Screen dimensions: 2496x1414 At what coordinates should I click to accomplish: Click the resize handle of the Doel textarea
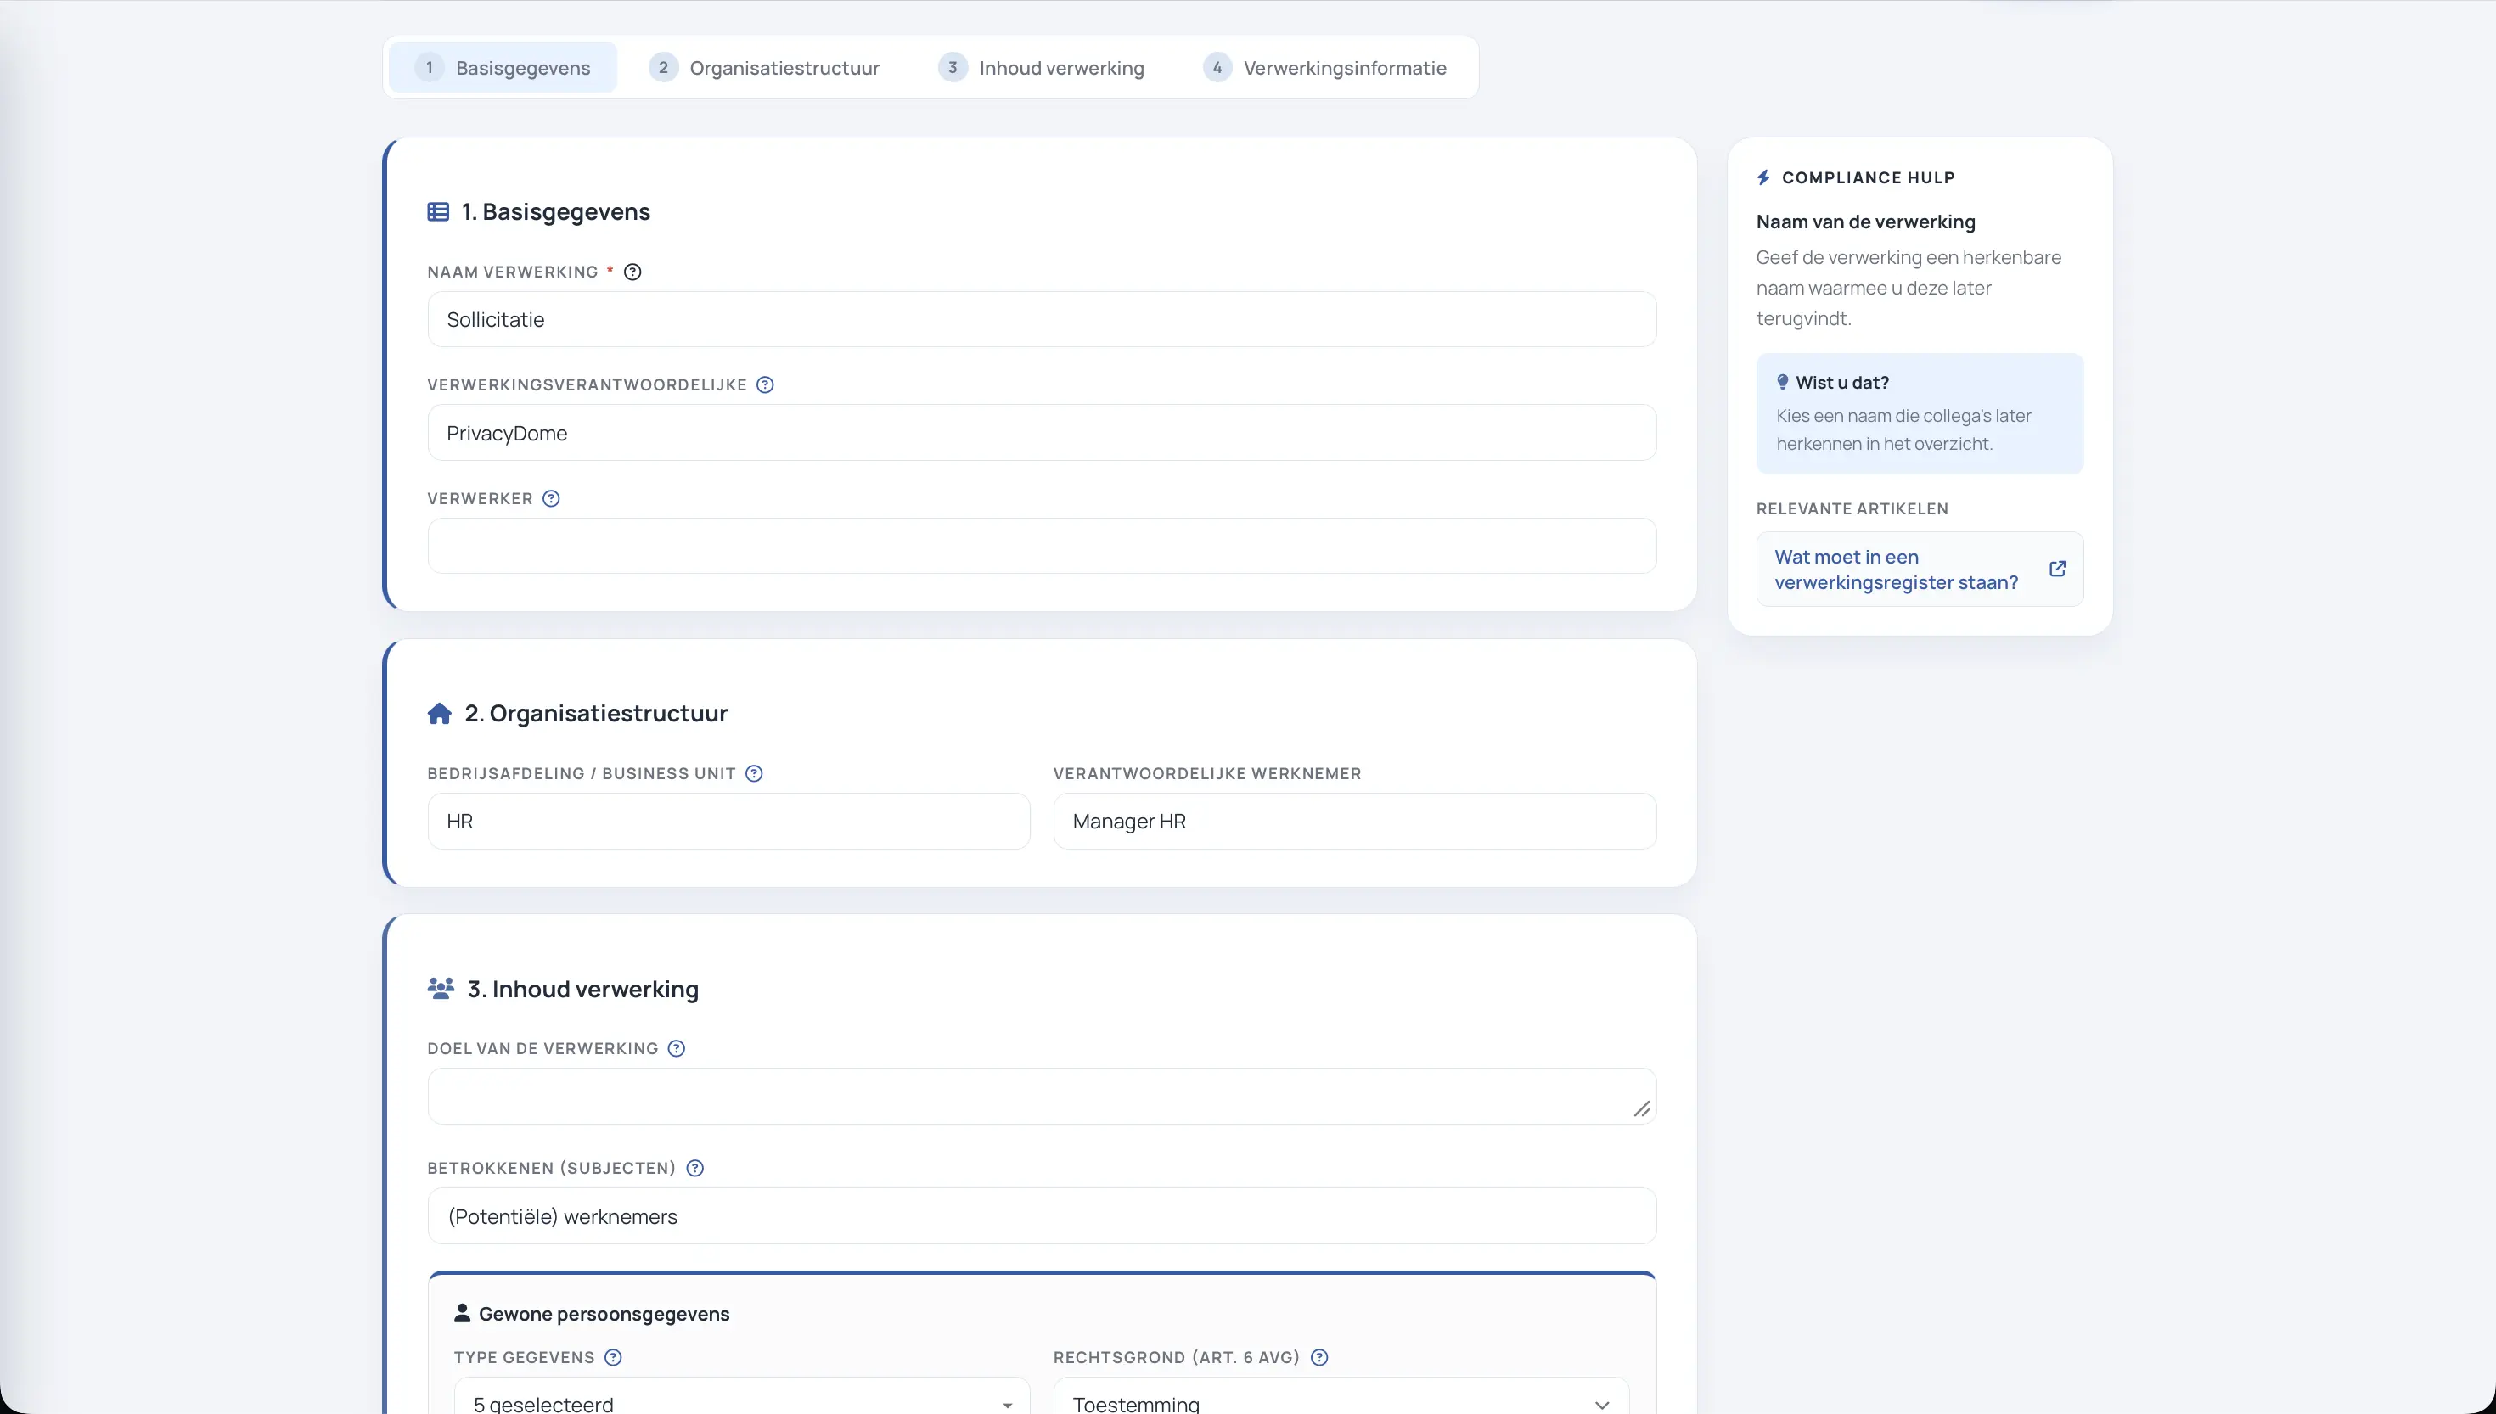coord(1641,1109)
